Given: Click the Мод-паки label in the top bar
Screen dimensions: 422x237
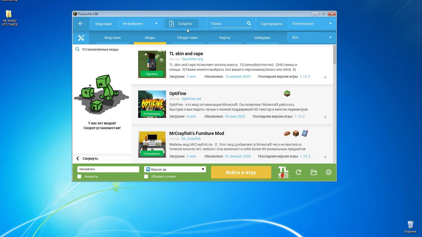Looking at the screenshot, I should point(104,24).
